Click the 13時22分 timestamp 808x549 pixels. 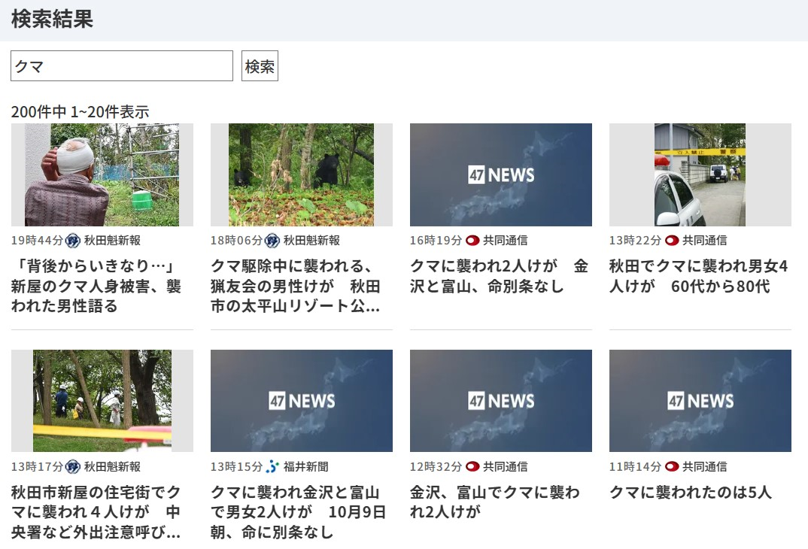[636, 241]
